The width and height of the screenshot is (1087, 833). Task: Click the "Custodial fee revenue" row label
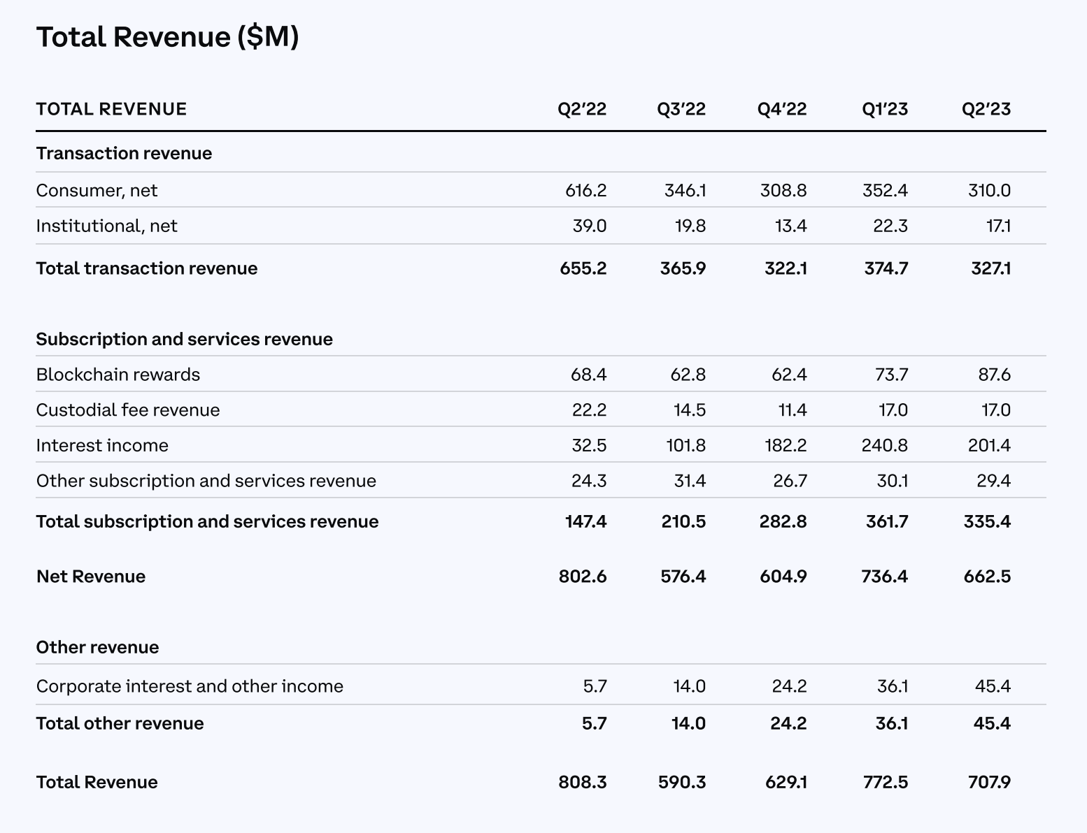point(127,410)
